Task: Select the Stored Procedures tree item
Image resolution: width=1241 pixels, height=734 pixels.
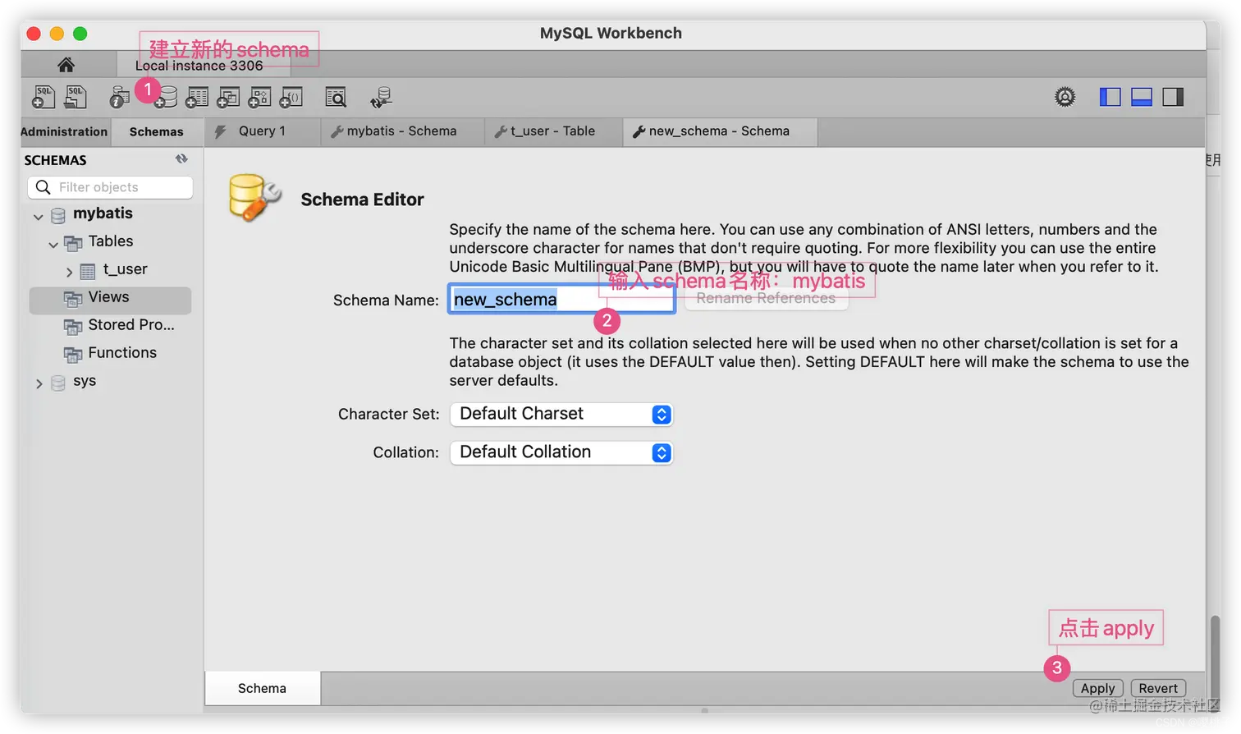Action: click(x=110, y=325)
